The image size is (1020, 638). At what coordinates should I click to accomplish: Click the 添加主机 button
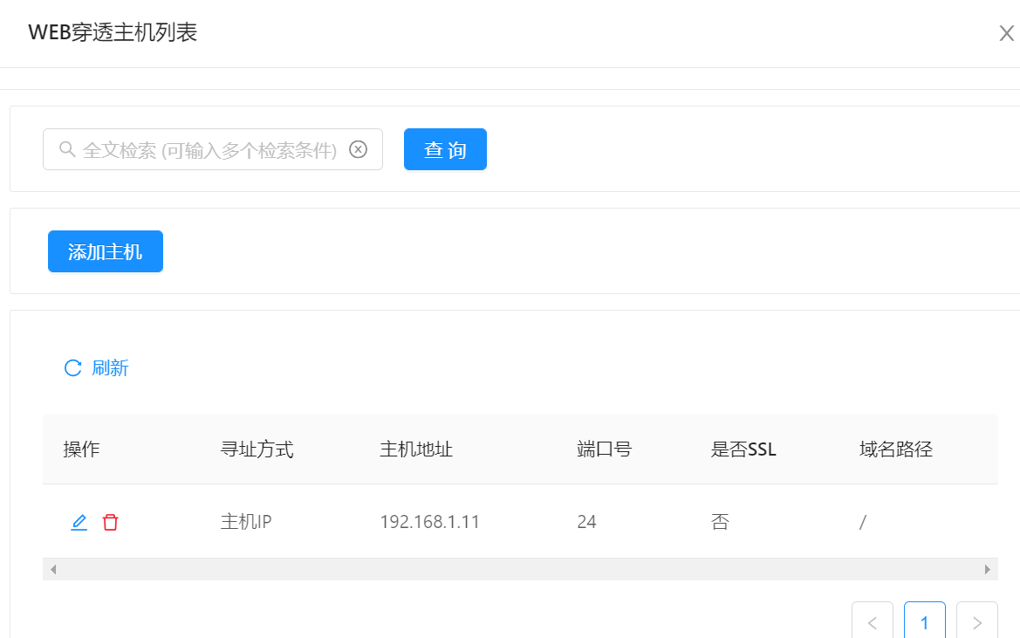pos(106,252)
